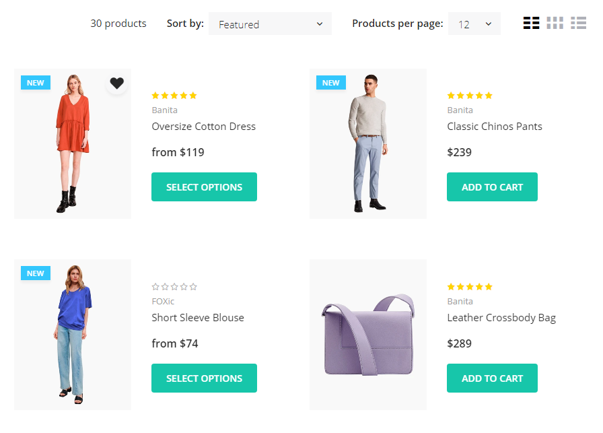
Task: Switch to two-column grid view
Action: 531,23
